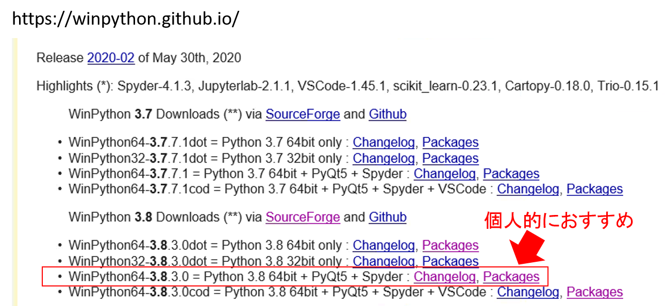
Task: Open Changelog for WinPython64-3.8.3.0cod
Action: tap(528, 292)
